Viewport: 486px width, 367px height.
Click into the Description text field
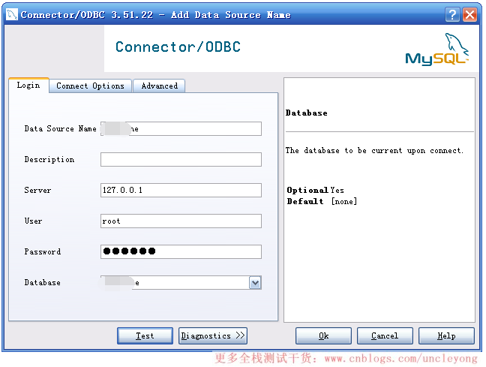click(181, 159)
